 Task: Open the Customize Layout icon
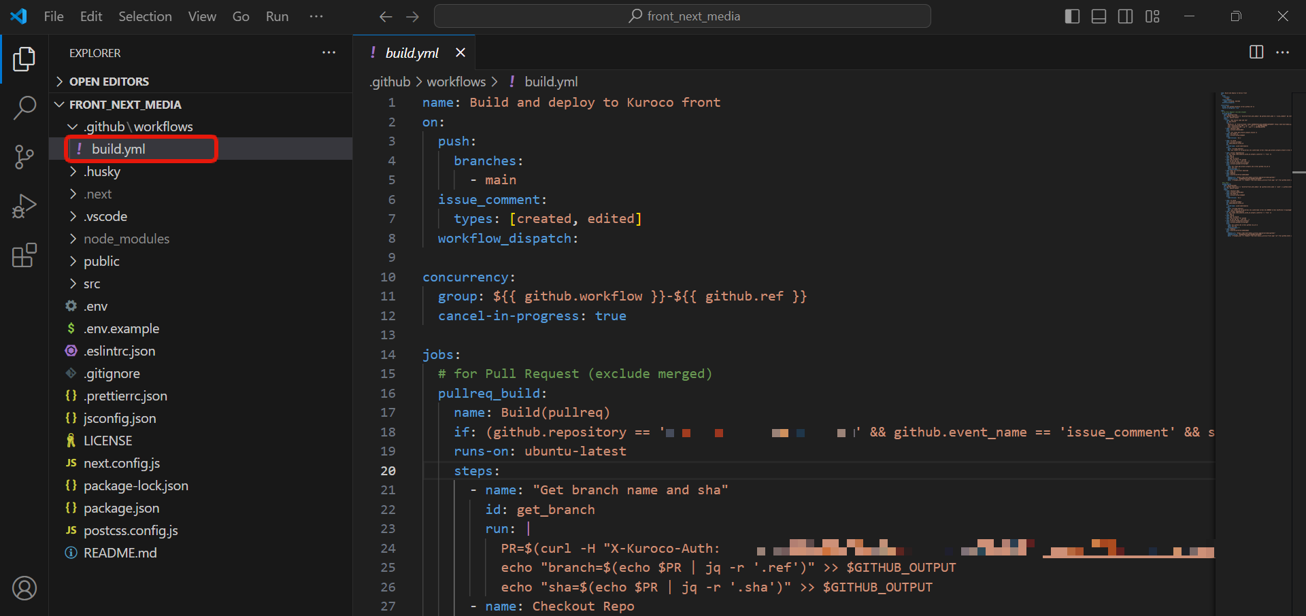pyautogui.click(x=1152, y=16)
